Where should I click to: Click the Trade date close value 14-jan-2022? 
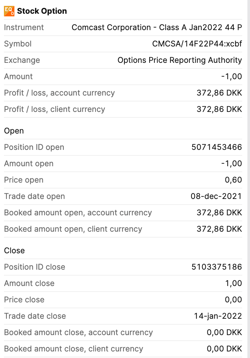click(218, 316)
